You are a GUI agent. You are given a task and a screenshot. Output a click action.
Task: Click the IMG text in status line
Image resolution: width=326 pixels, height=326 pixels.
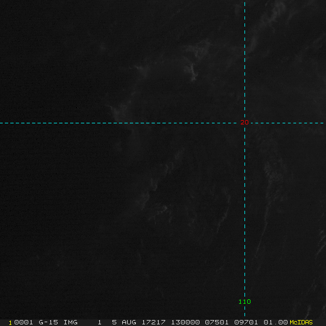click(71, 322)
